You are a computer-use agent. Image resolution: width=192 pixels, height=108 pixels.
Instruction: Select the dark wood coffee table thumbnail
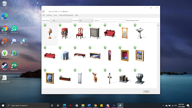pos(80,55)
